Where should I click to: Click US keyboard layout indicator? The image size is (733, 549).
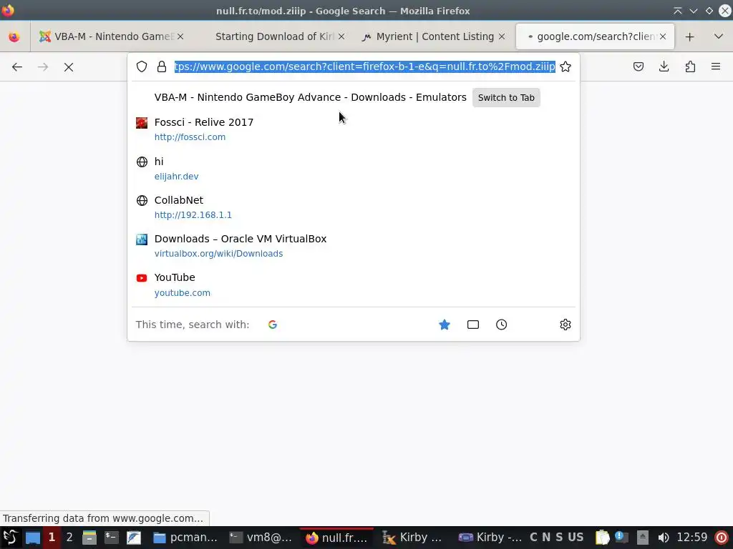[576, 538]
